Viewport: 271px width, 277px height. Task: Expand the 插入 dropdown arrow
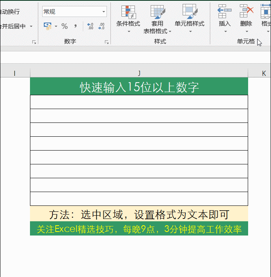226,32
